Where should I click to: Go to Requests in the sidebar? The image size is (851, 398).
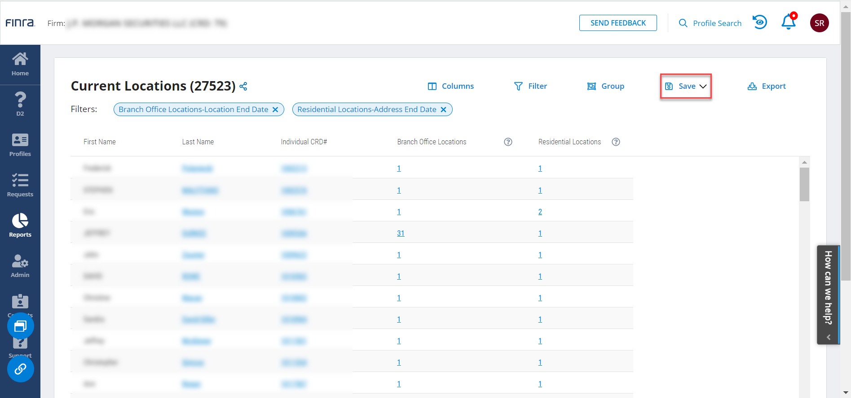pyautogui.click(x=20, y=186)
